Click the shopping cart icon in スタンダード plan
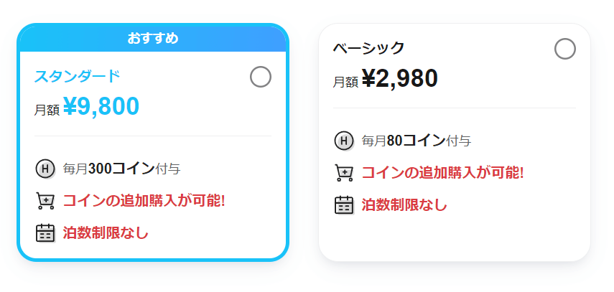 (45, 200)
